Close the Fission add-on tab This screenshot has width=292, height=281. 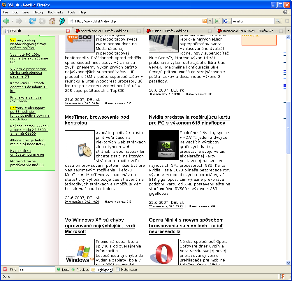(x=210, y=31)
